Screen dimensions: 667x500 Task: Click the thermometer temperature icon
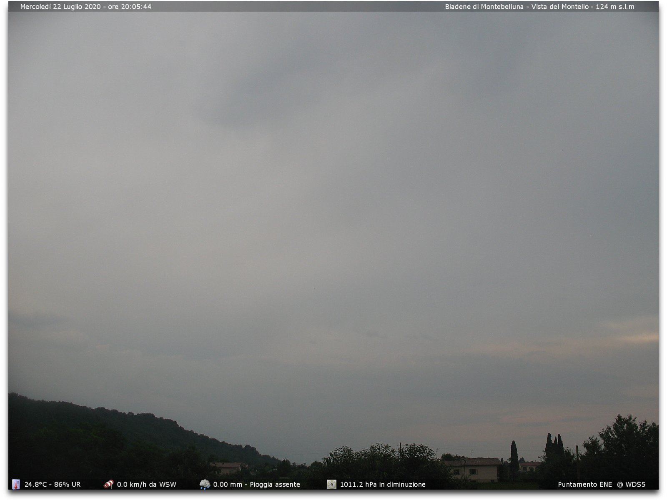pos(16,484)
